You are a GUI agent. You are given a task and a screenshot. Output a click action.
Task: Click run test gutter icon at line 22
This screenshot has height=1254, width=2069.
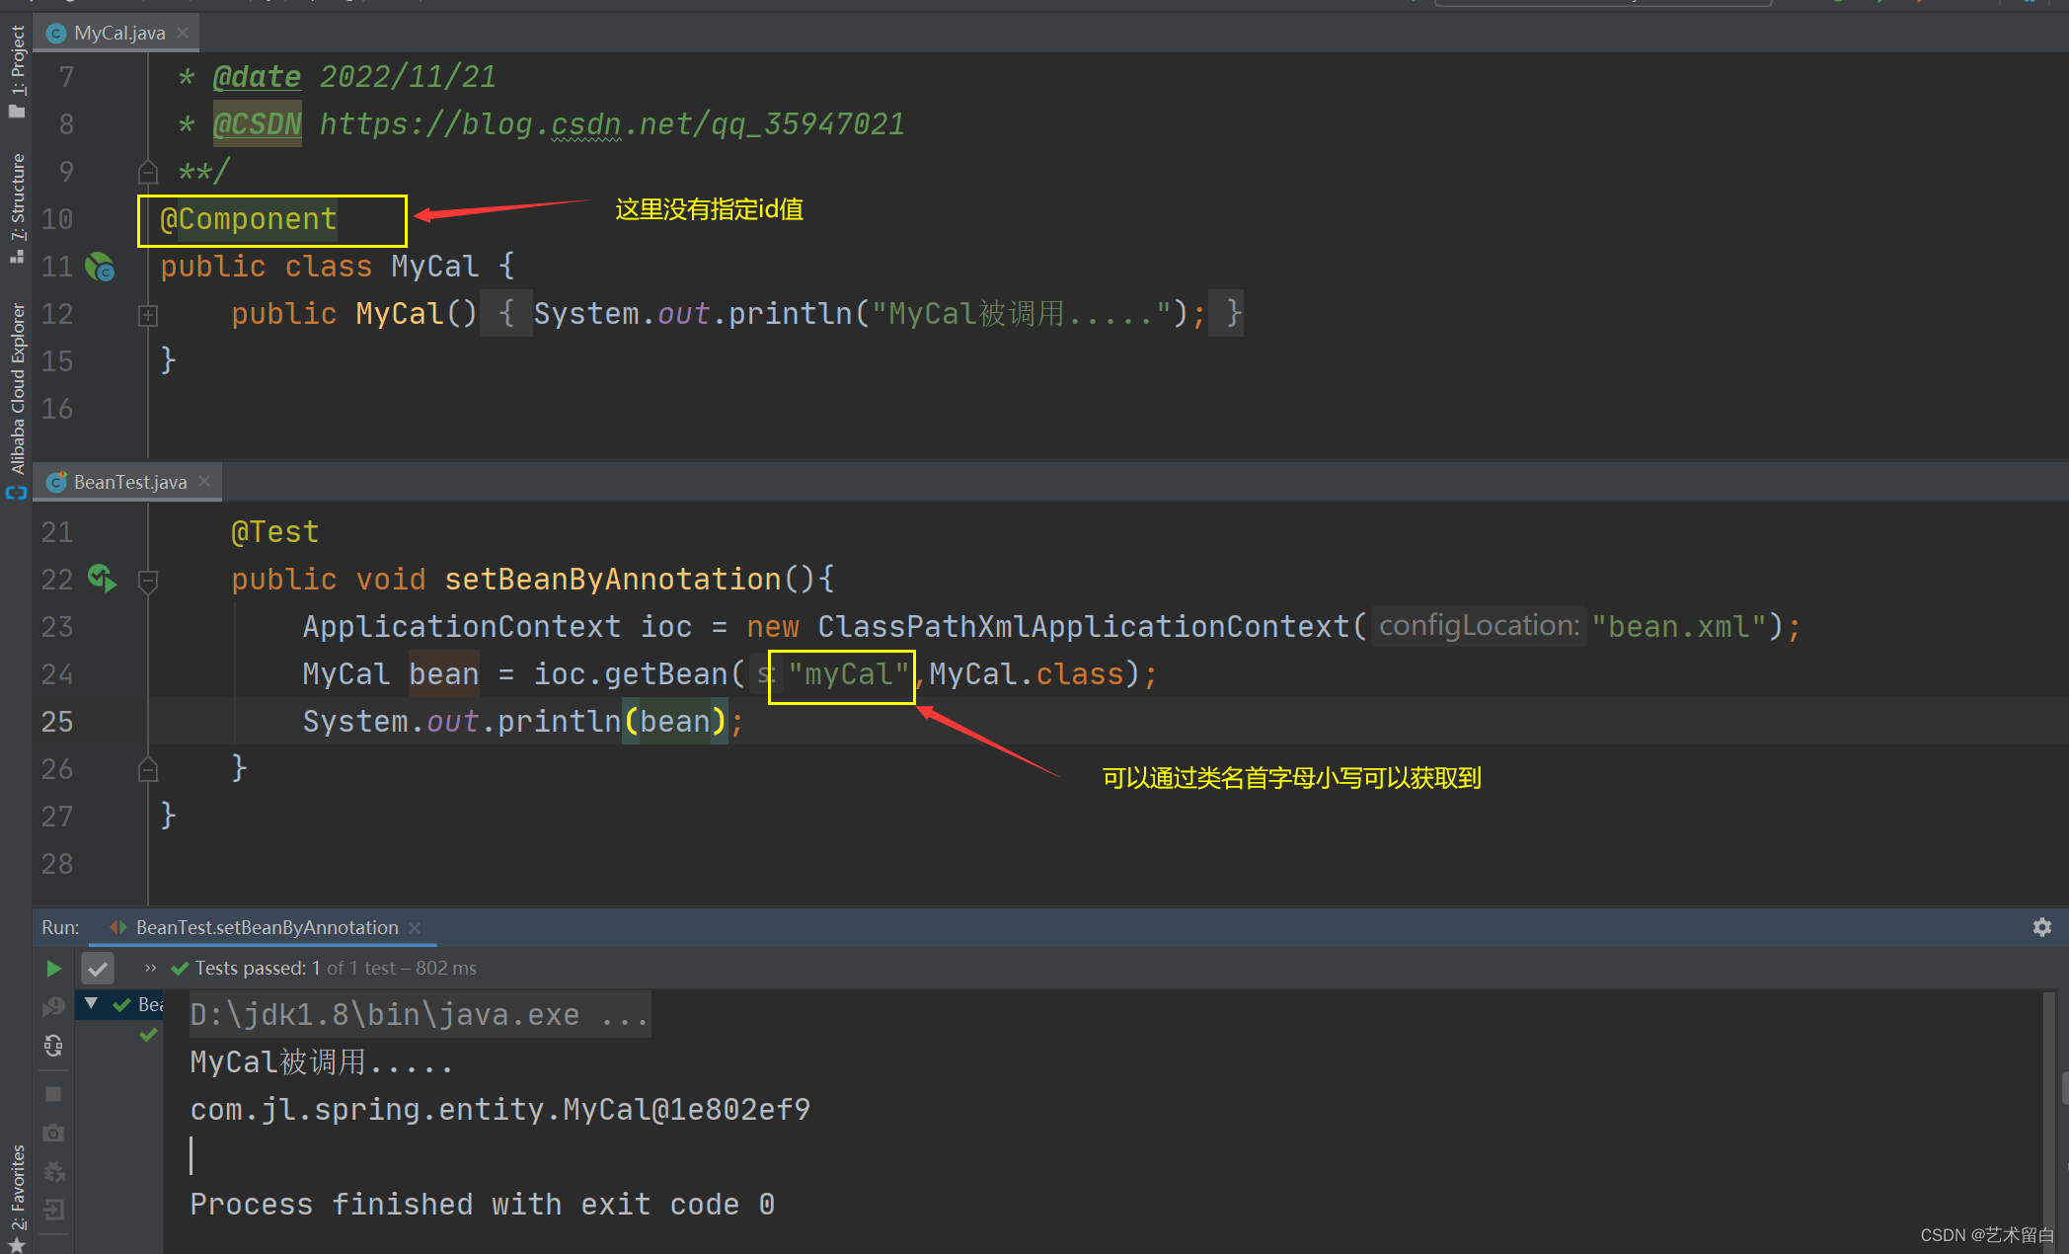point(102,578)
